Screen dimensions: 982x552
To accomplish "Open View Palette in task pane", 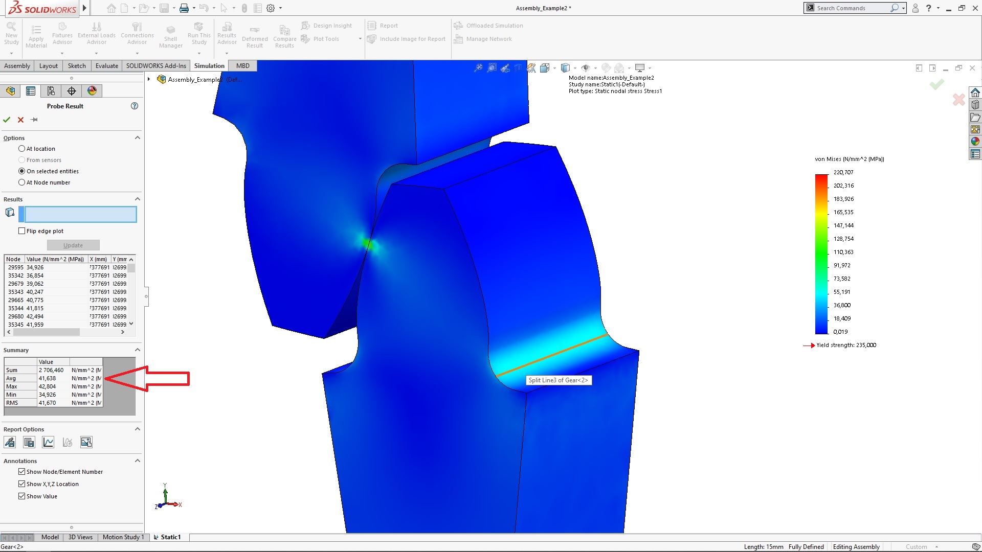I will [975, 129].
